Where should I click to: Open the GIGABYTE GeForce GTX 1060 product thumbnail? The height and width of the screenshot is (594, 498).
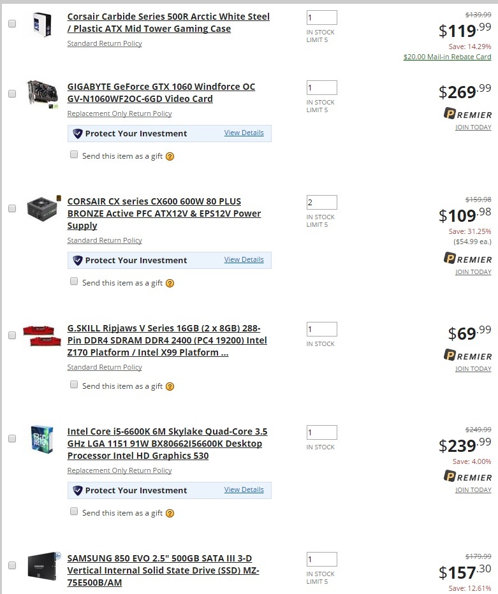point(41,94)
